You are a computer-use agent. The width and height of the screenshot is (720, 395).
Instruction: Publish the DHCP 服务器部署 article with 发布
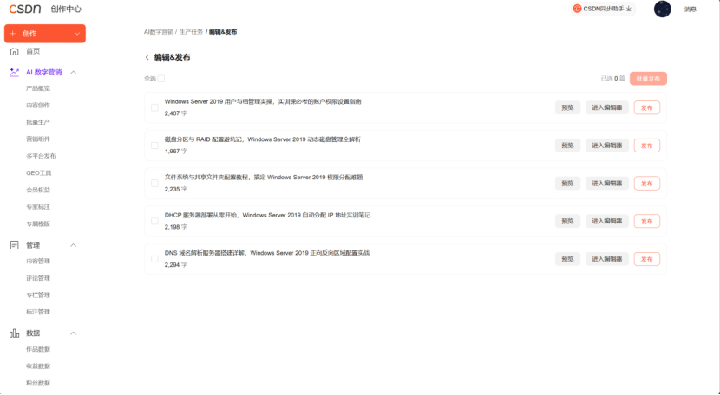click(x=647, y=221)
